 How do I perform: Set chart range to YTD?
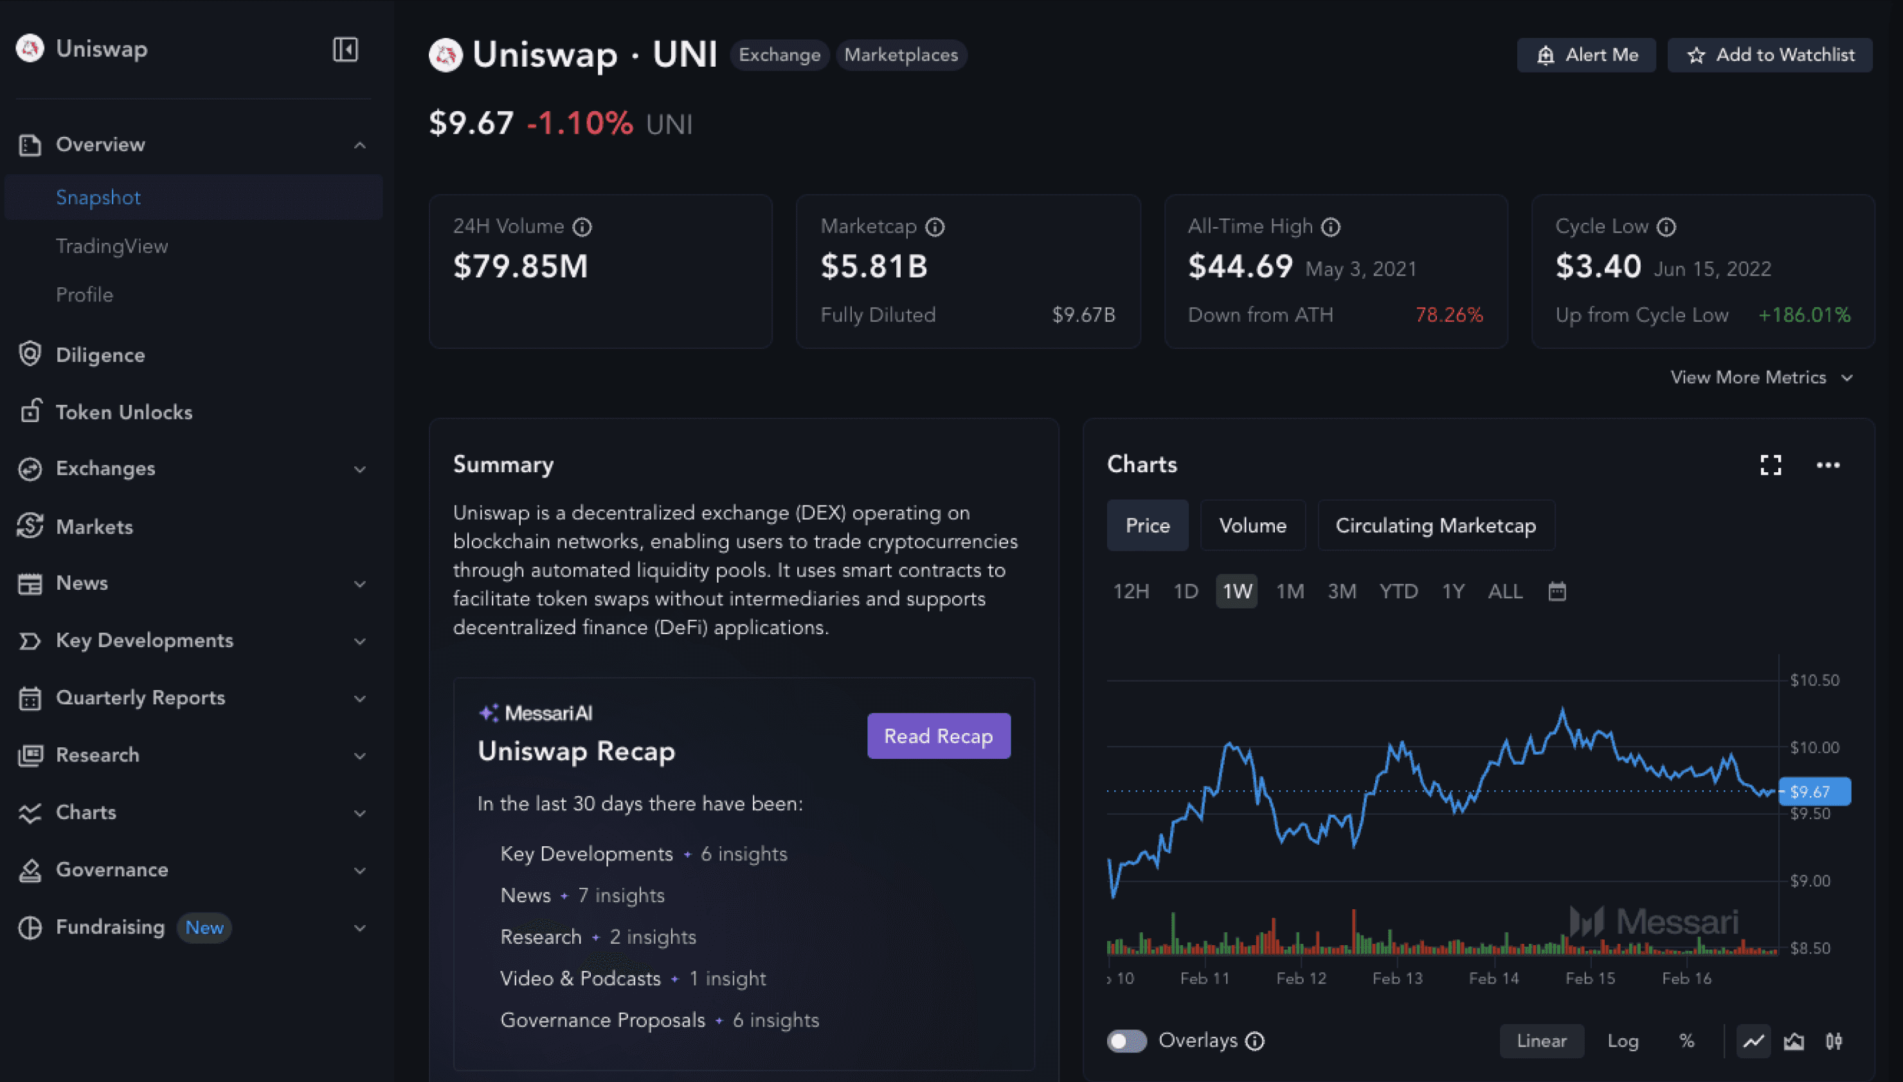[x=1398, y=592]
